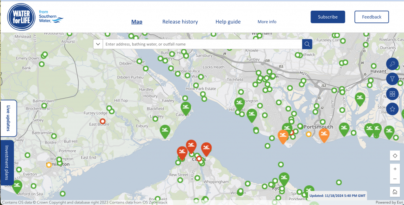Expand the Investment plans side panel
The height and width of the screenshot is (205, 404).
pos(7,162)
